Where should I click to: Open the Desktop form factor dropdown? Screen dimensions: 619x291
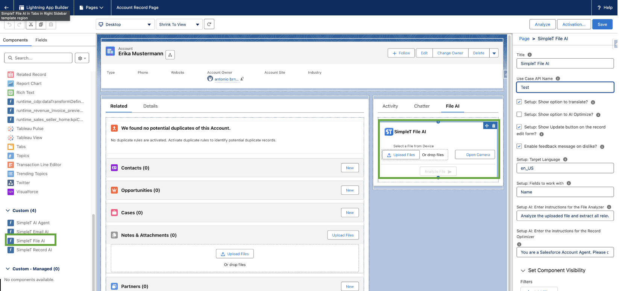(x=125, y=24)
